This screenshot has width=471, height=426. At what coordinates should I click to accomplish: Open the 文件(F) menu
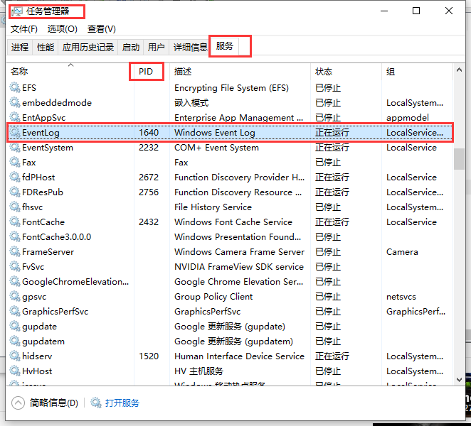[x=24, y=29]
